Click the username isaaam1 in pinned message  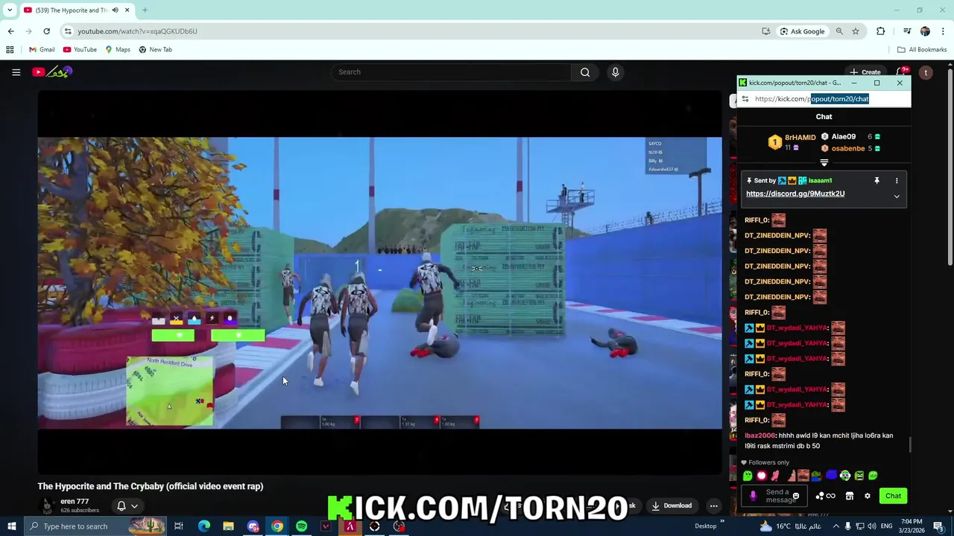coord(820,181)
